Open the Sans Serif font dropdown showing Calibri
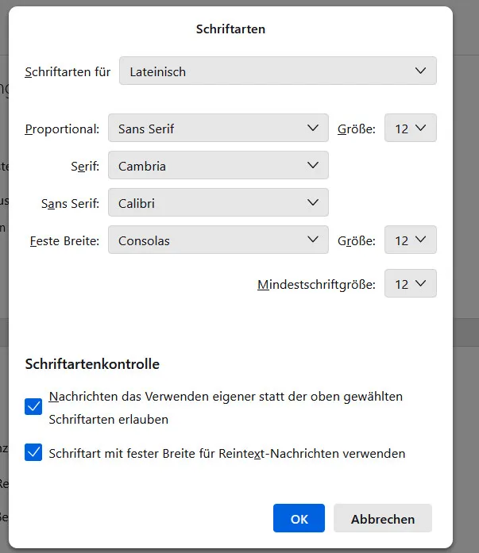This screenshot has height=553, width=479. tap(218, 203)
